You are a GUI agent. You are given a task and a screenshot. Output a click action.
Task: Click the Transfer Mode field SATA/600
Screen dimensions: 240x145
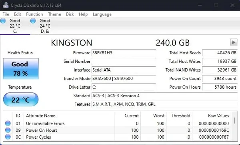tap(124, 79)
